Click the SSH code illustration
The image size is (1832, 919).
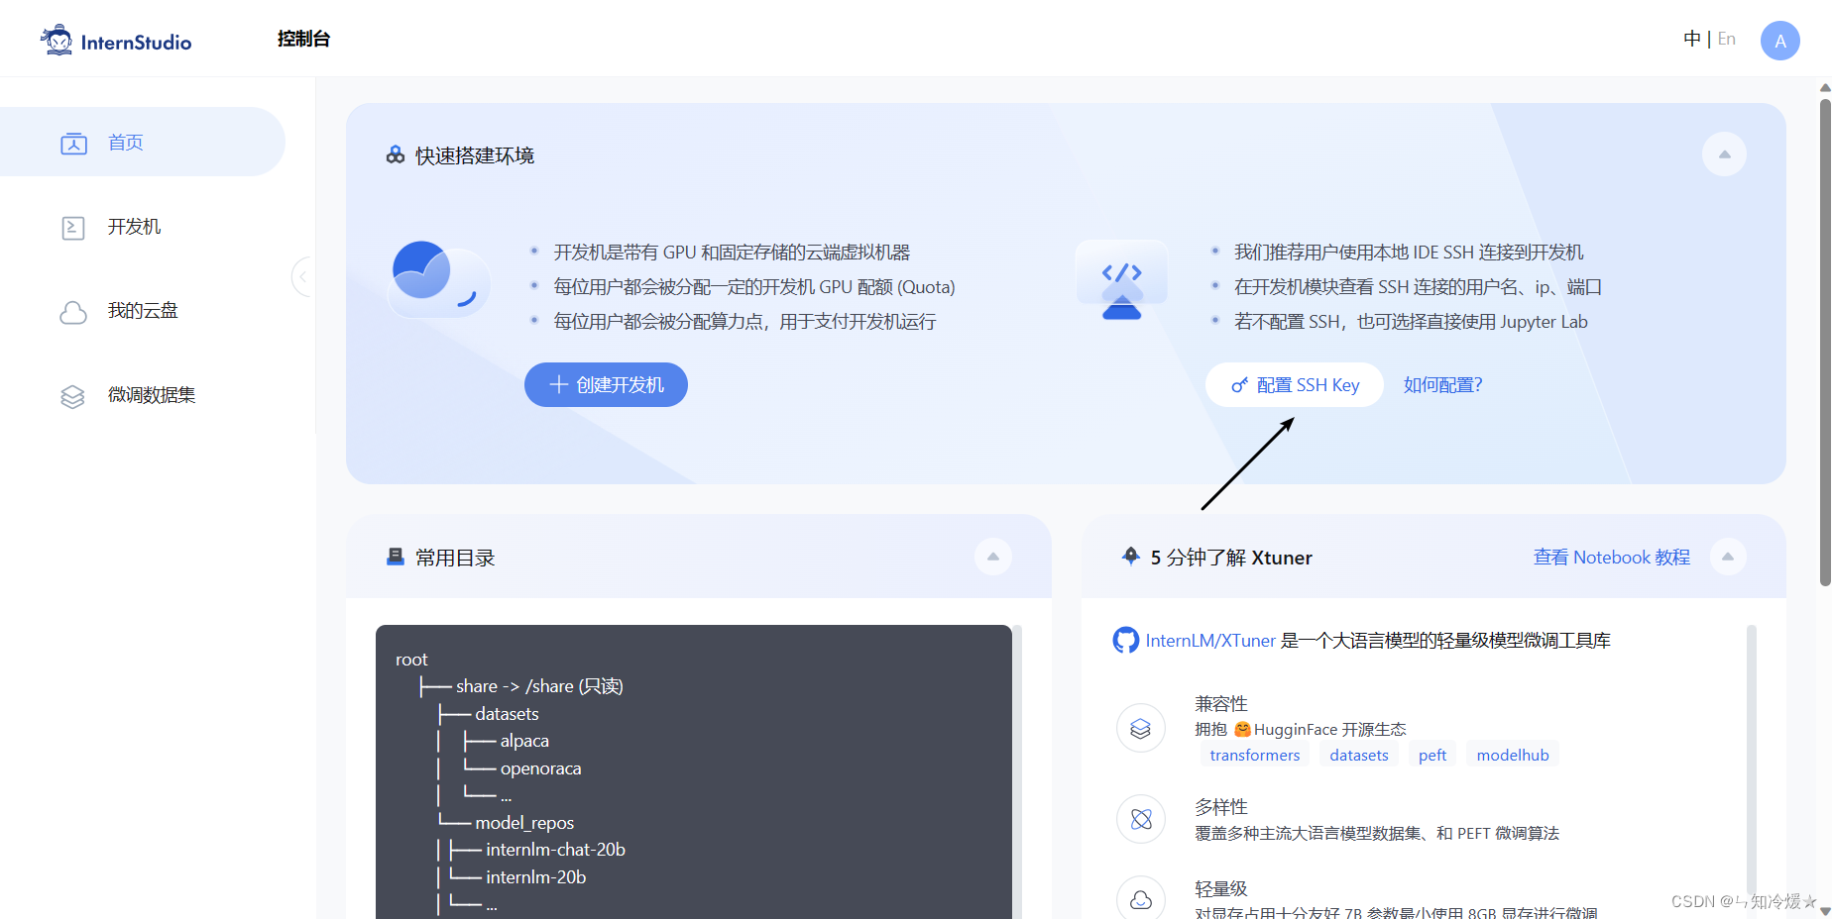coord(1121,279)
